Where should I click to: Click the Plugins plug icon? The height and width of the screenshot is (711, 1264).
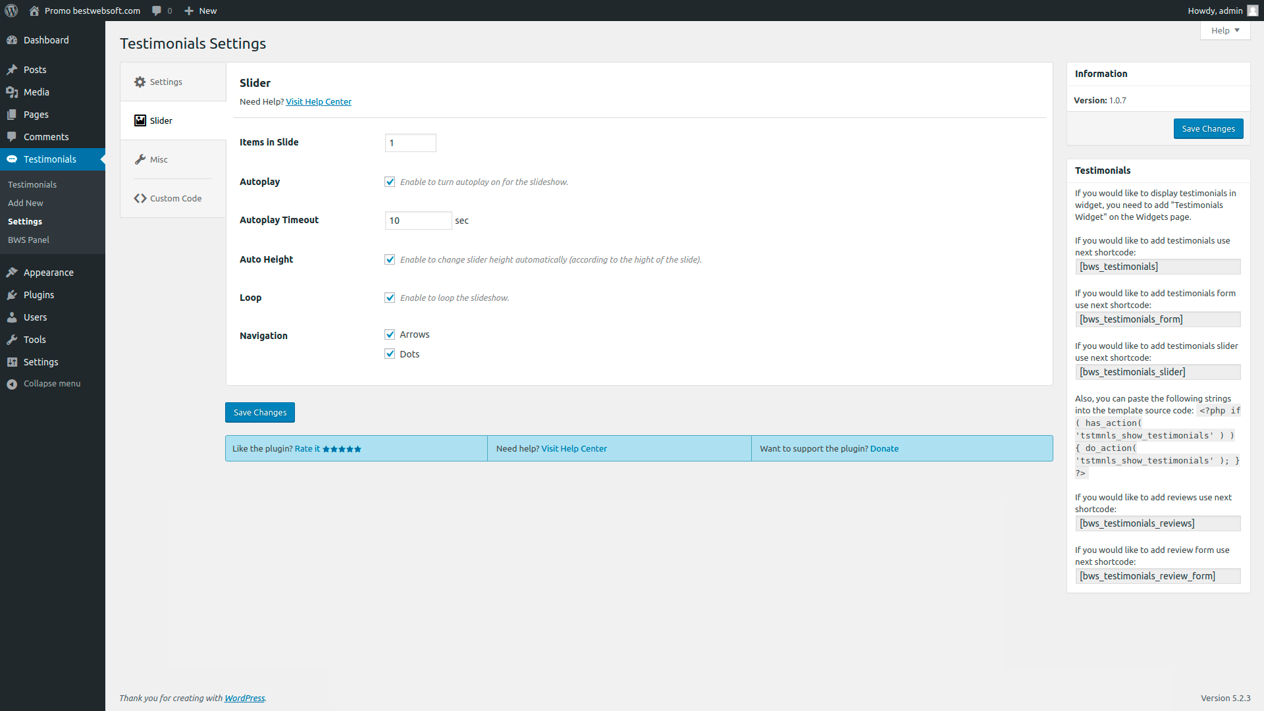(12, 295)
